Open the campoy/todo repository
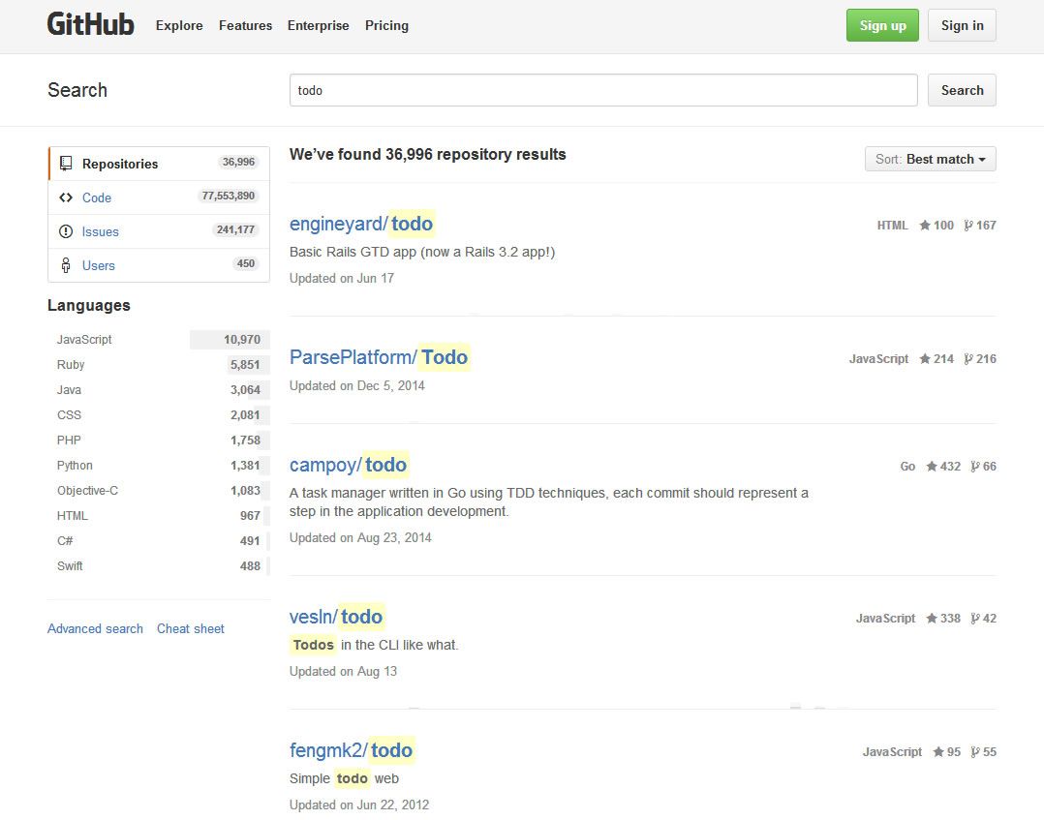Image resolution: width=1044 pixels, height=820 pixels. coord(348,465)
